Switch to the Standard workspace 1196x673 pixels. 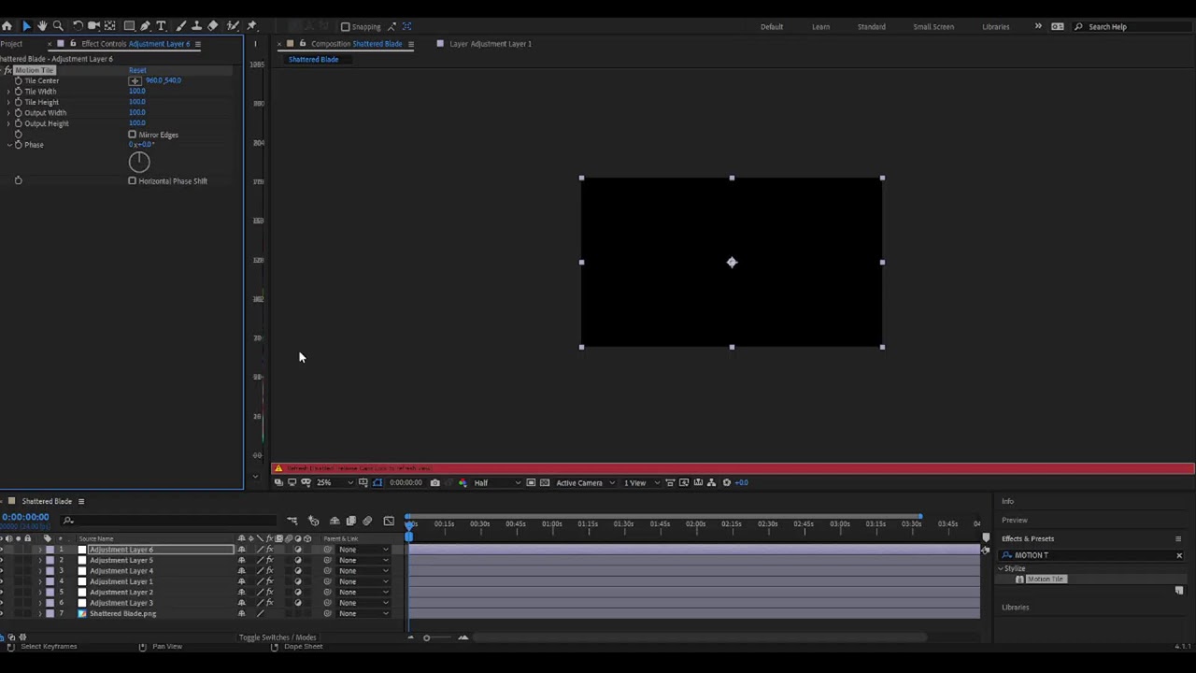(872, 26)
